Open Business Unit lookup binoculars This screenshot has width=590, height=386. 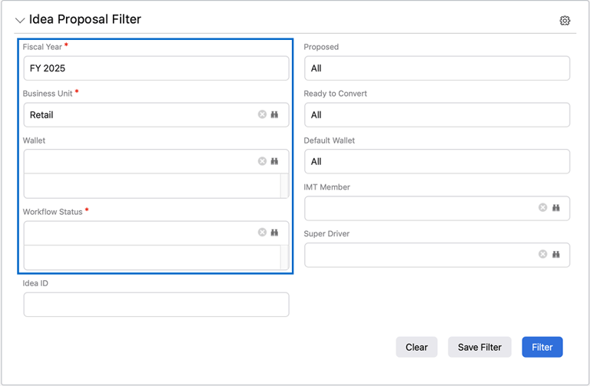point(274,114)
